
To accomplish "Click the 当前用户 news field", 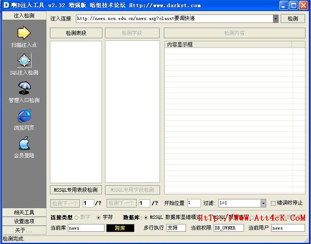I will coord(288,228).
